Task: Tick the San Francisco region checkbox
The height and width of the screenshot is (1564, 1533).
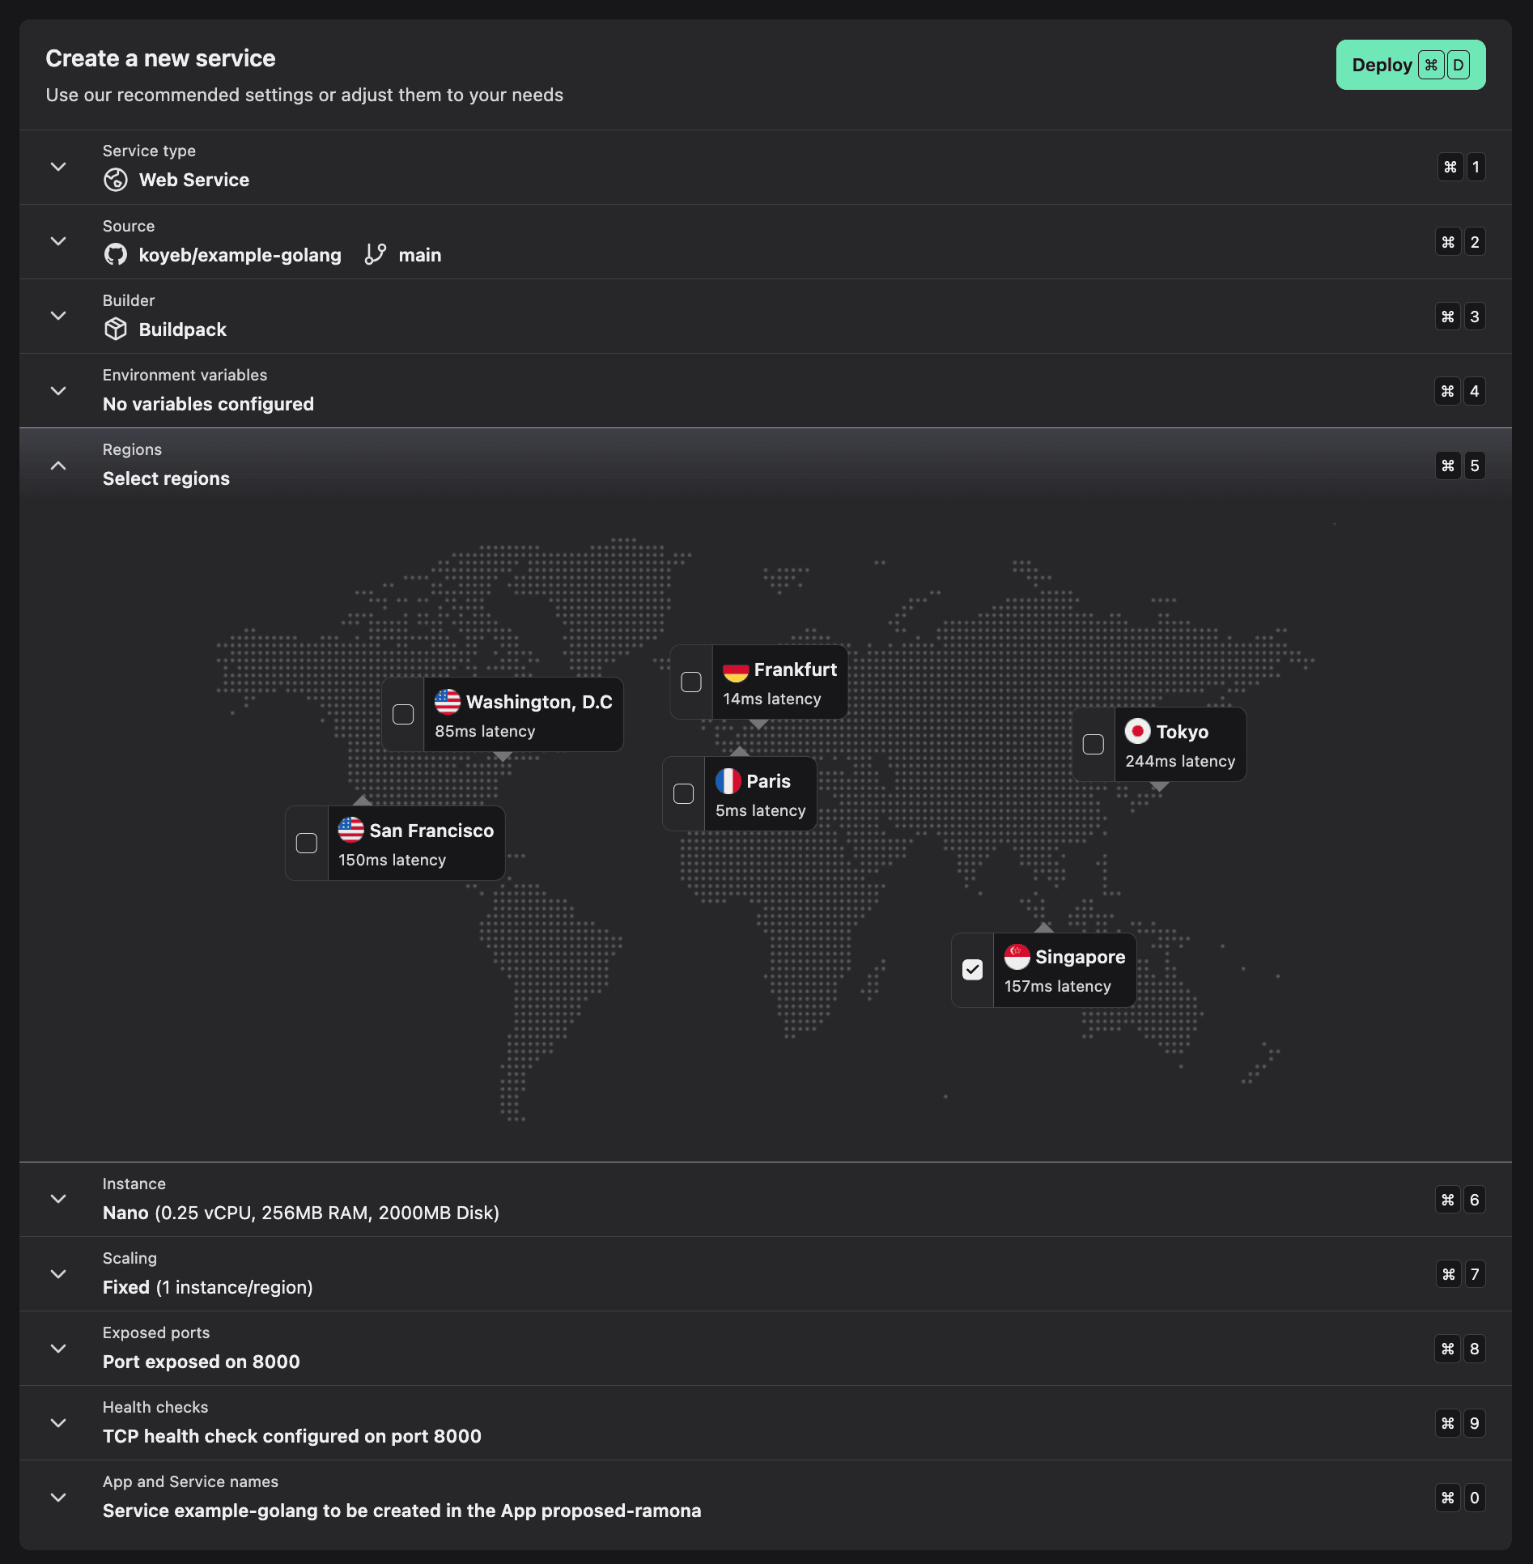Action: pyautogui.click(x=307, y=844)
